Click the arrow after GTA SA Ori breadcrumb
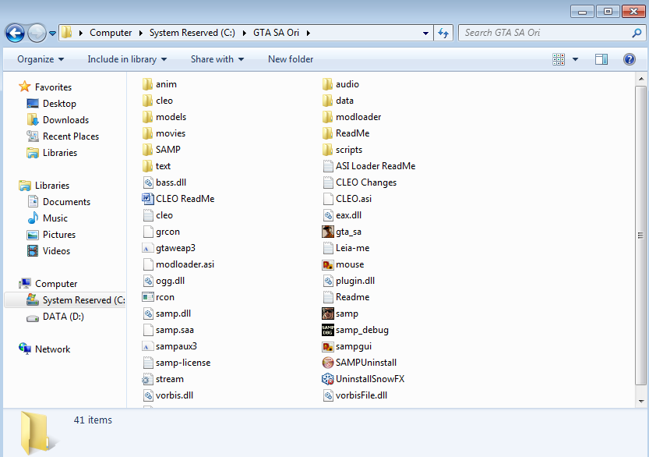 coord(309,34)
